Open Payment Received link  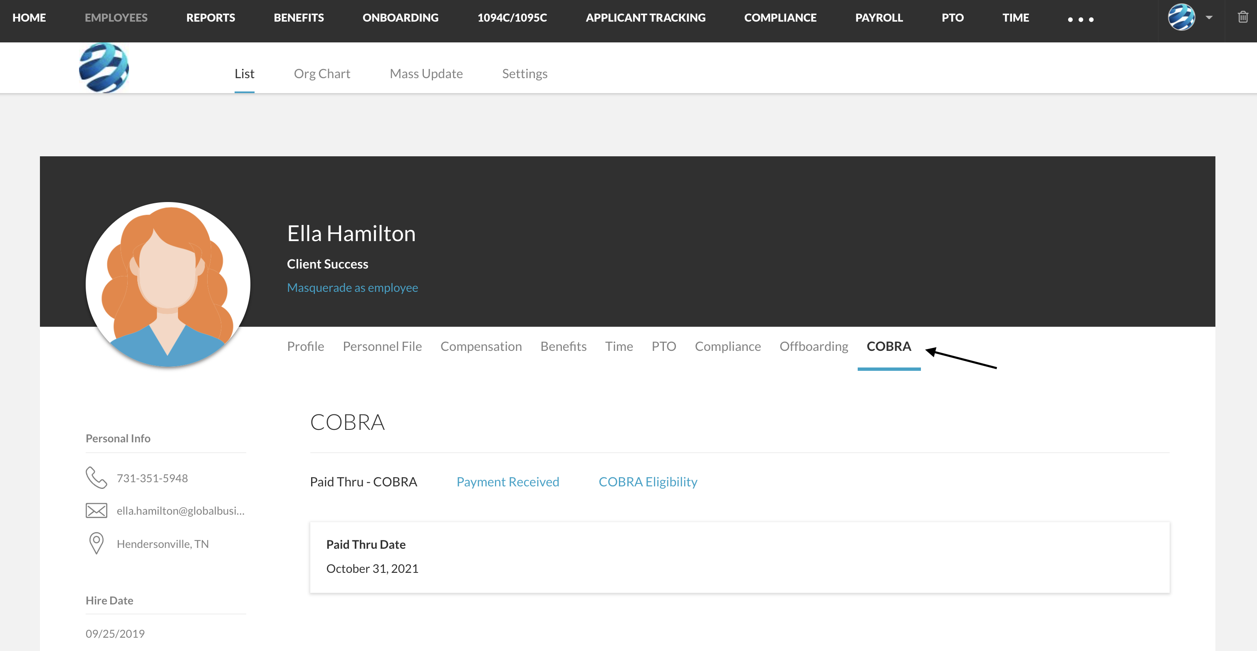click(x=507, y=482)
